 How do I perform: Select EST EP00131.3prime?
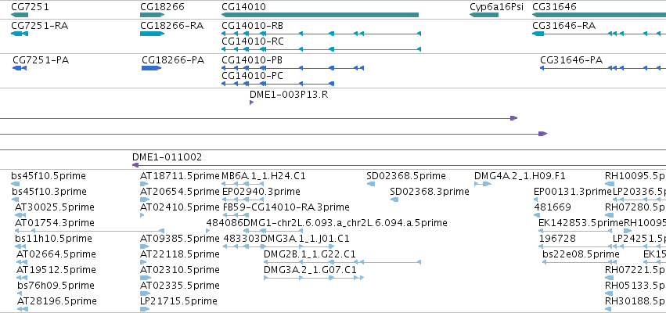[x=573, y=192]
